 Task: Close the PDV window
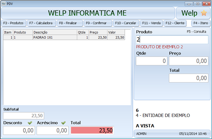pyautogui.click(x=206, y=4)
